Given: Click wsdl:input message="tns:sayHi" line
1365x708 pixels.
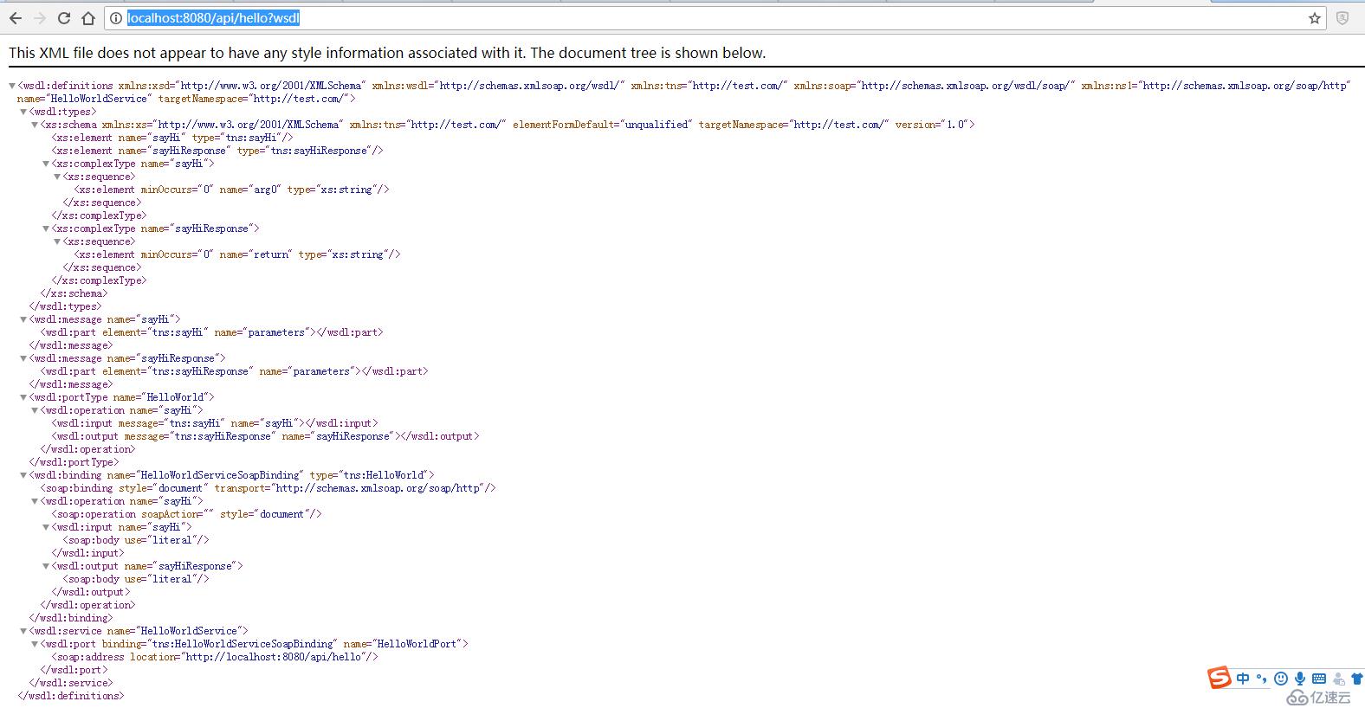Looking at the screenshot, I should tap(215, 423).
